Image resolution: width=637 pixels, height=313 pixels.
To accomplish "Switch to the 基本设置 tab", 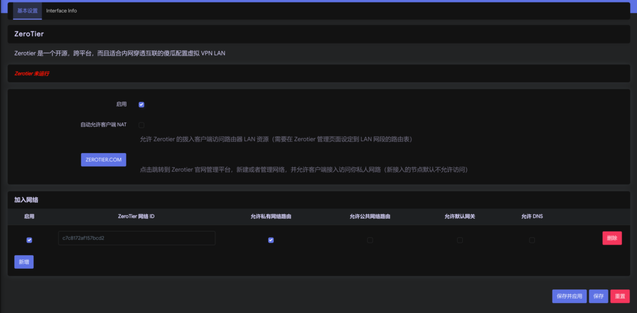I will (x=27, y=11).
